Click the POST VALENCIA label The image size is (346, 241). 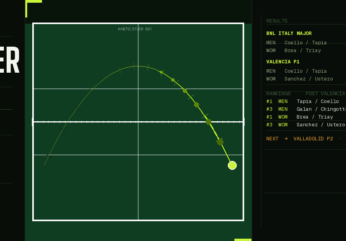point(325,94)
